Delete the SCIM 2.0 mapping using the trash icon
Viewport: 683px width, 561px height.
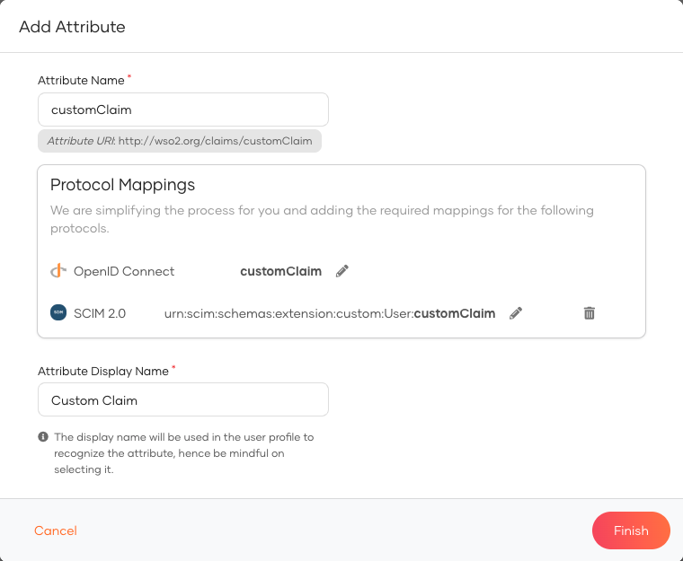[x=590, y=313]
